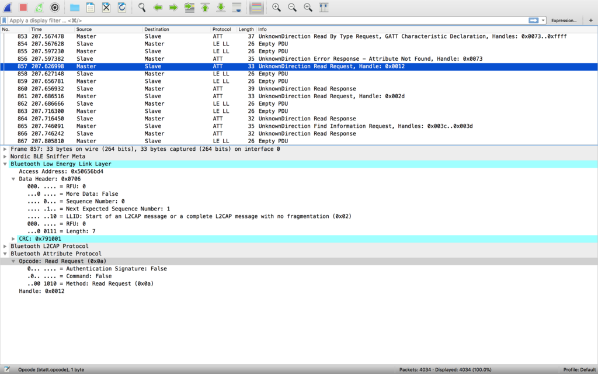Image resolution: width=598 pixels, height=374 pixels.
Task: Sort by Time column header
Action: coord(52,29)
